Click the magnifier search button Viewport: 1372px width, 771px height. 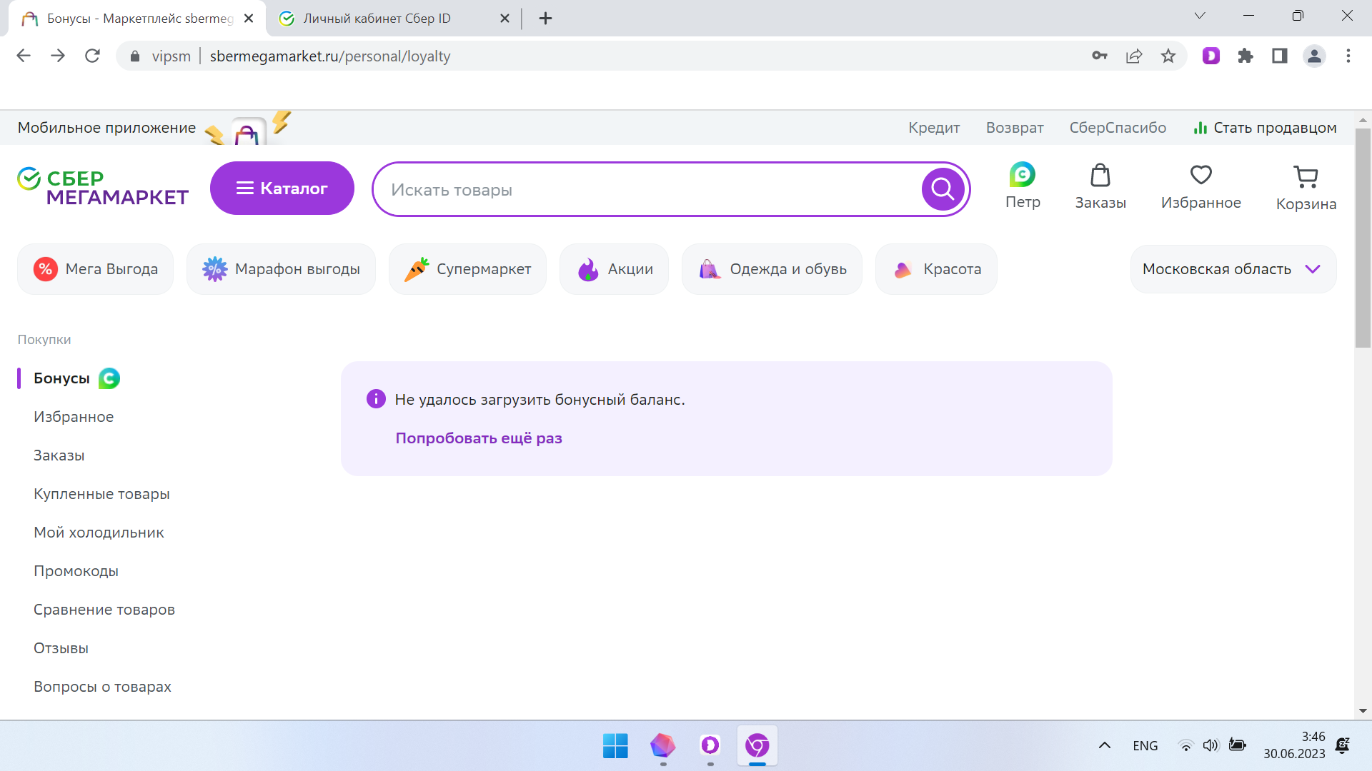pyautogui.click(x=943, y=189)
